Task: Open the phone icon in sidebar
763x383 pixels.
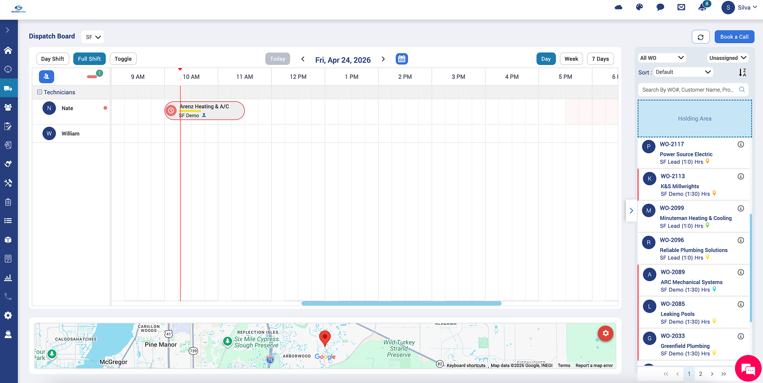Action: point(8,296)
